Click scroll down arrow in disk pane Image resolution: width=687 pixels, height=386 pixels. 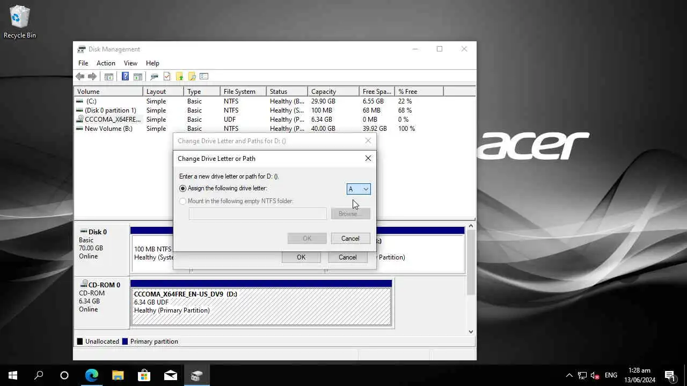471,331
